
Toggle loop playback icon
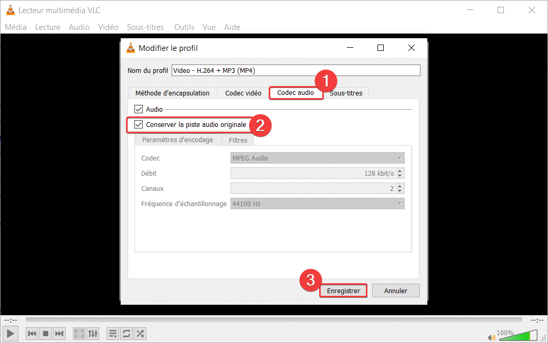coord(127,333)
